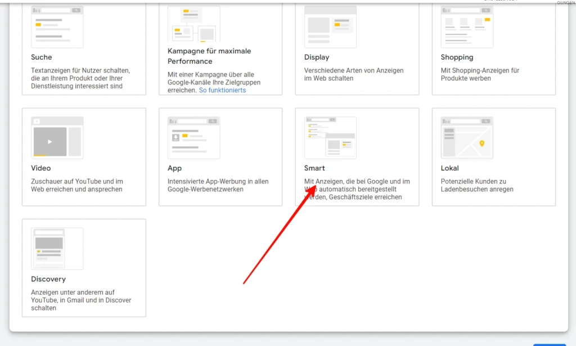Image resolution: width=576 pixels, height=346 pixels.
Task: Click the App campaign download illustration
Action: click(194, 138)
